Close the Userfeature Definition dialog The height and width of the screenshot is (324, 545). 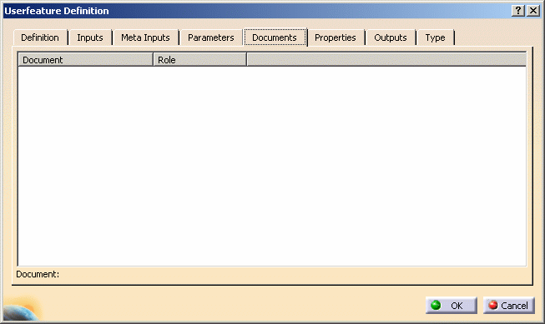tap(533, 11)
